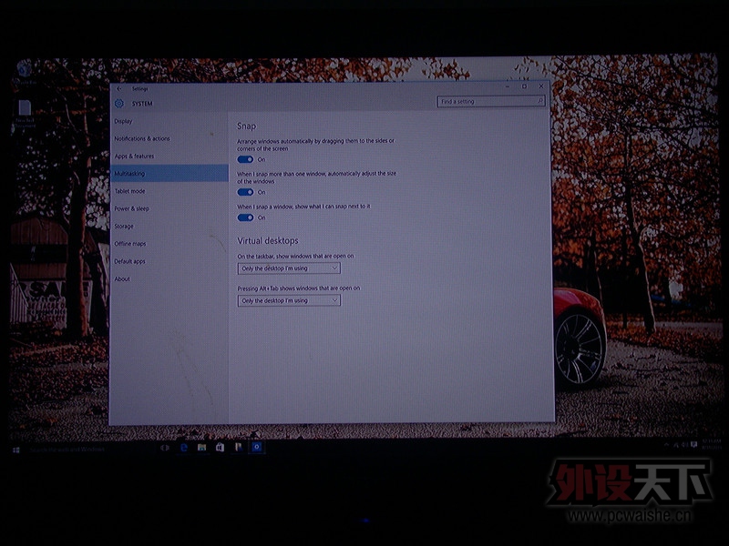Click the taskbar clock
This screenshot has width=729, height=546.
click(712, 444)
